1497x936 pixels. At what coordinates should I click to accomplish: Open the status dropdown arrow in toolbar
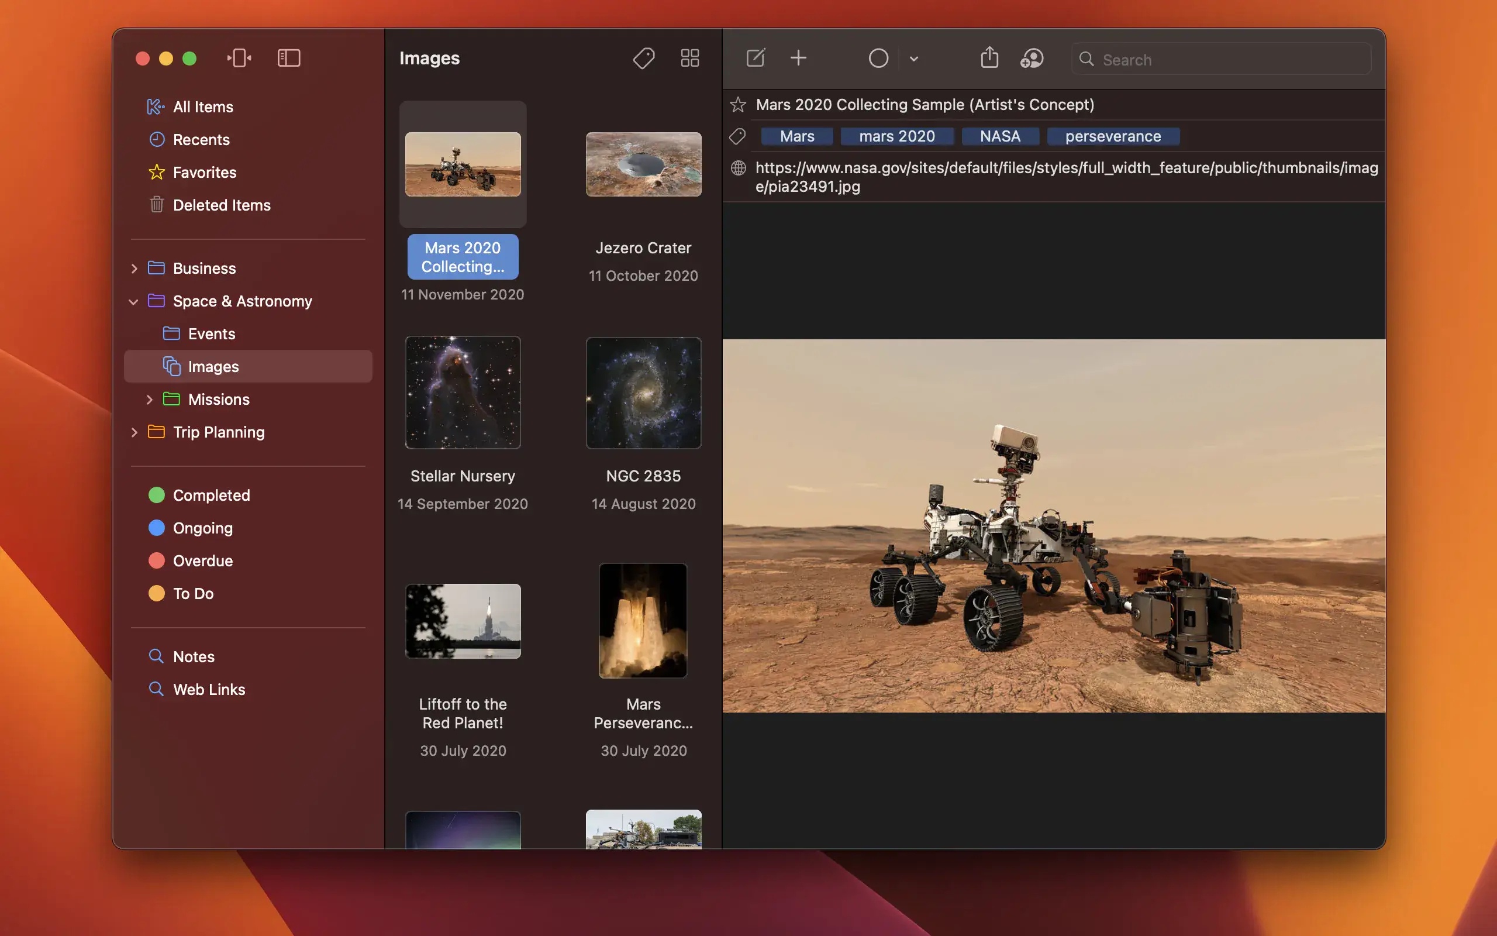click(913, 59)
